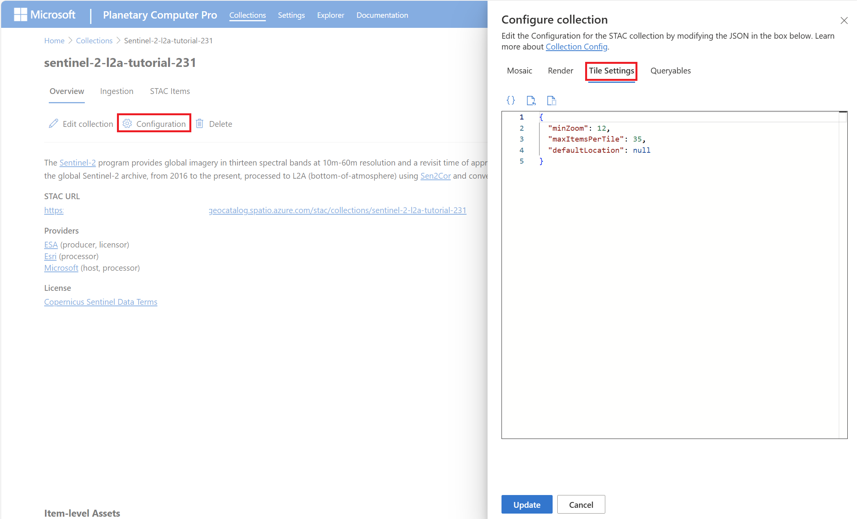Click the document with undo arrow icon

click(531, 101)
